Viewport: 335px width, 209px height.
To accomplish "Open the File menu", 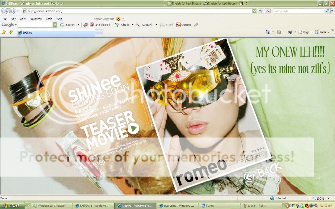I will [5, 19].
